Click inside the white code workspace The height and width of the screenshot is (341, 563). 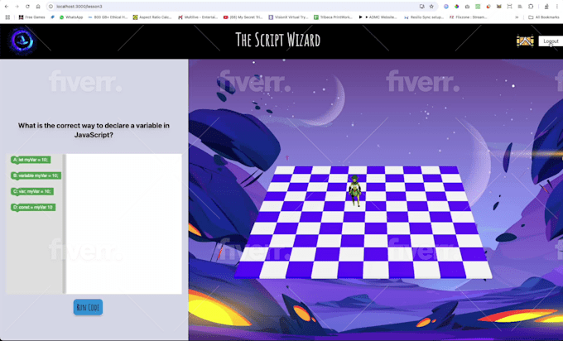[x=124, y=223]
